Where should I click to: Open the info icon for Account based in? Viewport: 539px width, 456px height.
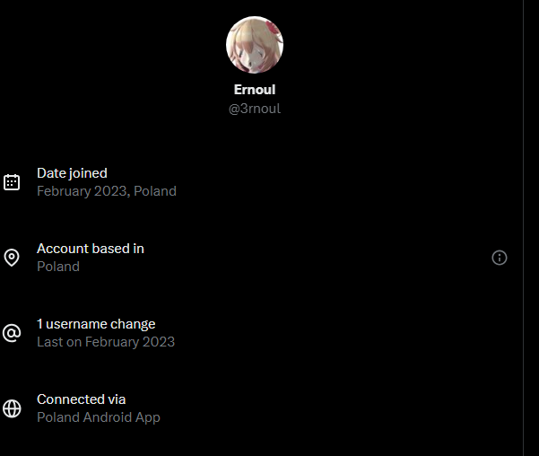[x=500, y=258]
